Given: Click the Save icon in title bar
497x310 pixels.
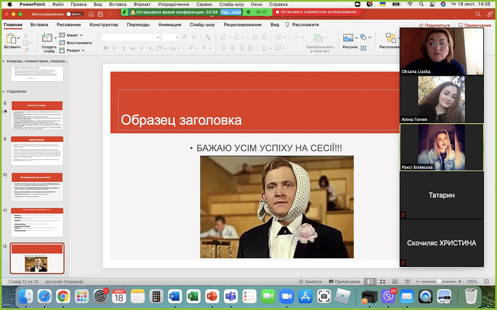Looking at the screenshot, I should click(x=101, y=14).
